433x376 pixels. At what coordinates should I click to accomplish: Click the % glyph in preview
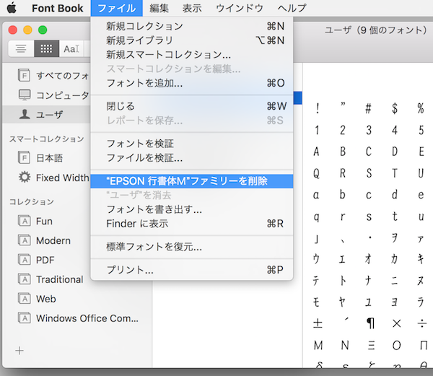click(421, 108)
